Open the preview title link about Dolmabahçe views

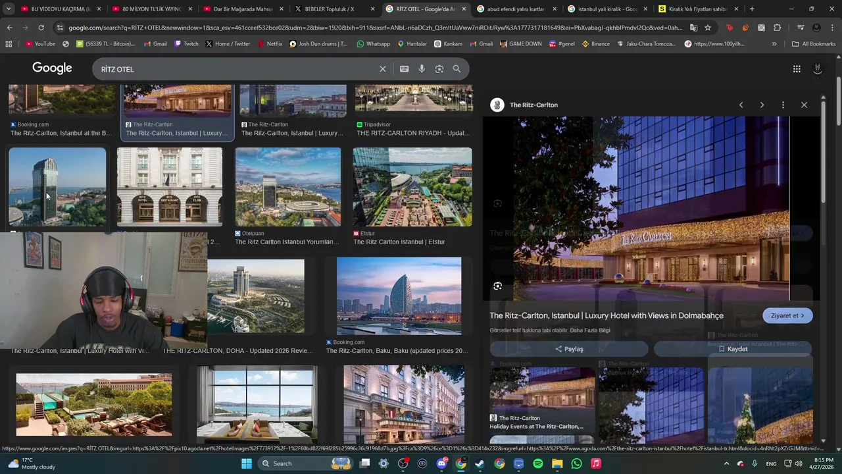click(607, 315)
